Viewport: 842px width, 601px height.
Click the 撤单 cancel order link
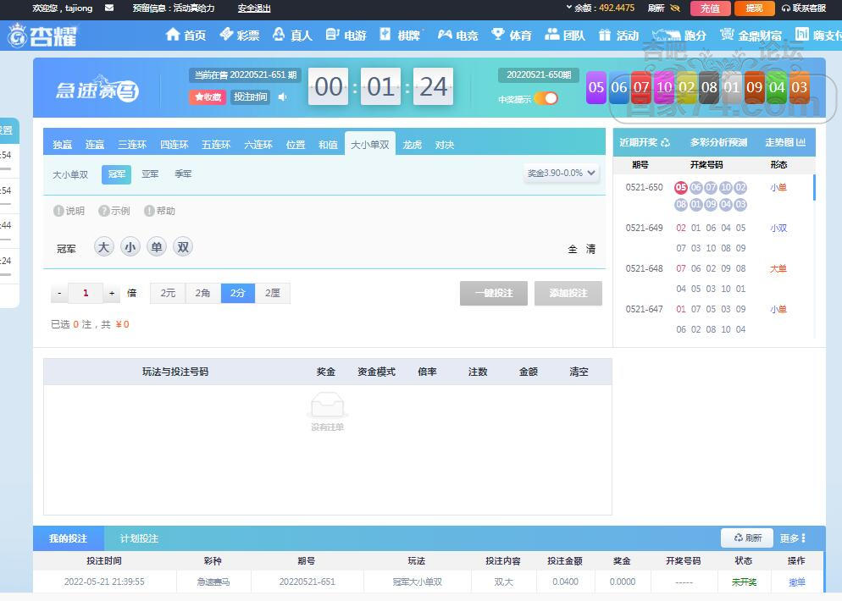click(x=797, y=582)
